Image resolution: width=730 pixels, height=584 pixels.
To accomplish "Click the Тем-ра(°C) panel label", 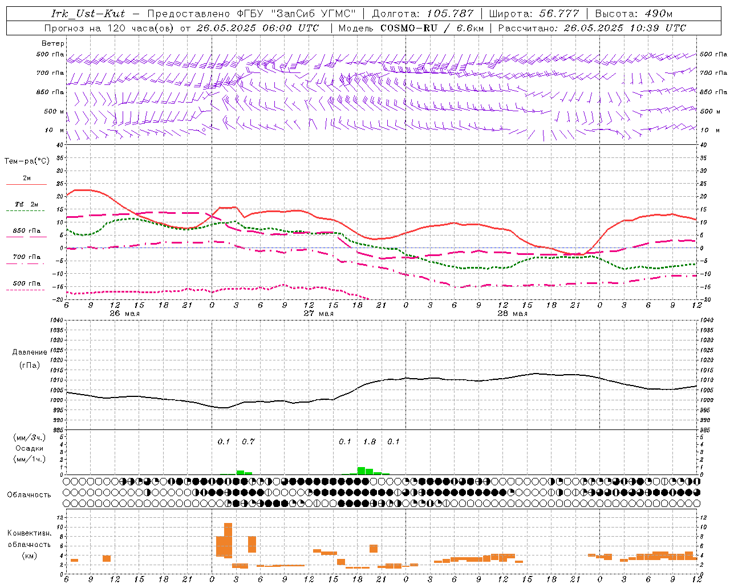I will pos(27,161).
